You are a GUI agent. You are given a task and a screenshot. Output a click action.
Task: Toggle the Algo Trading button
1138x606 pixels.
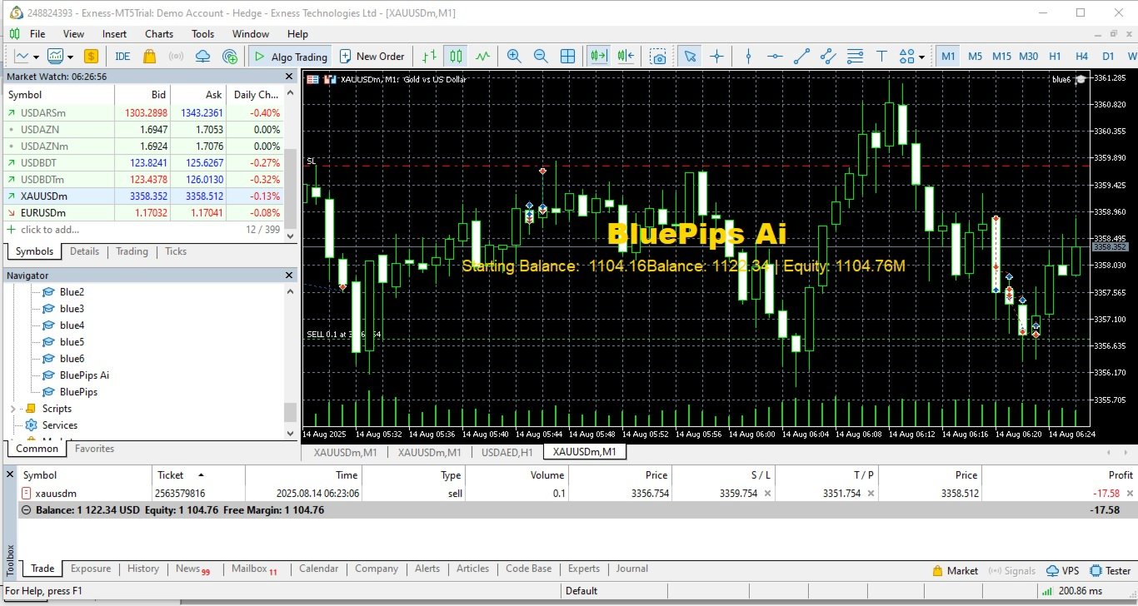(x=291, y=57)
